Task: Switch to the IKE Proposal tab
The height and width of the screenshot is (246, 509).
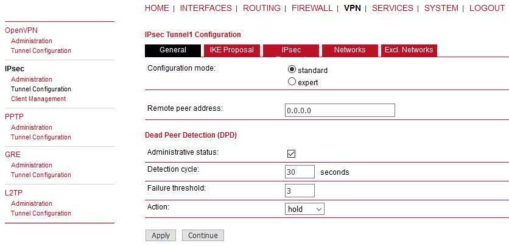Action: coord(231,50)
